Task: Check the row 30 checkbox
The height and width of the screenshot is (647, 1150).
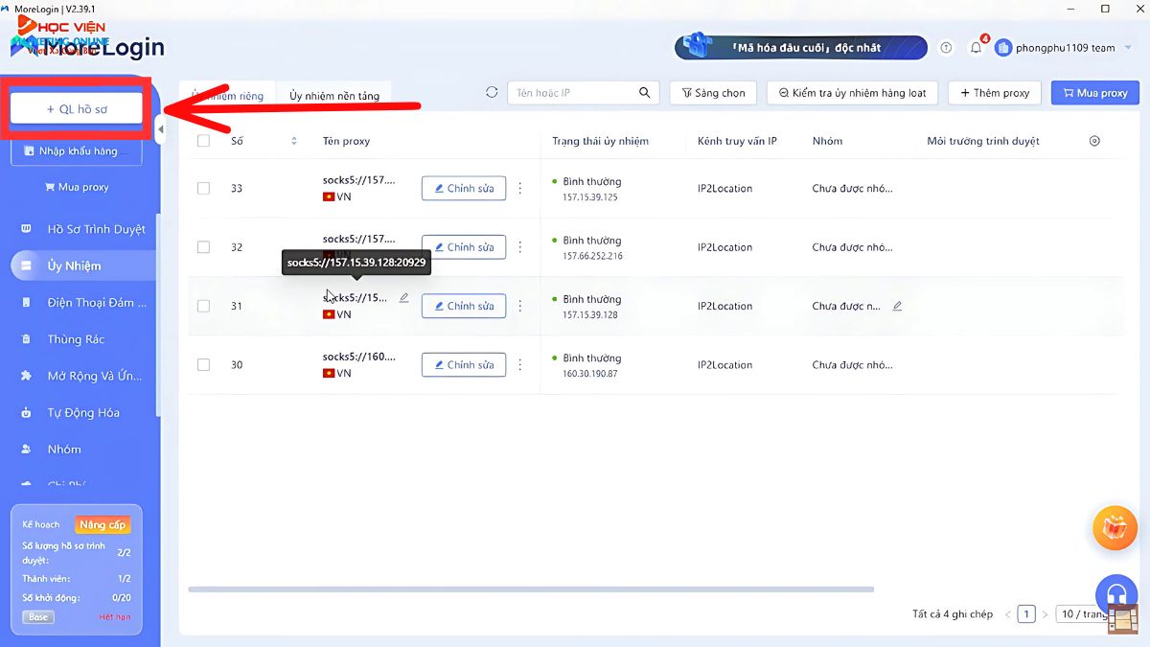Action: (203, 364)
